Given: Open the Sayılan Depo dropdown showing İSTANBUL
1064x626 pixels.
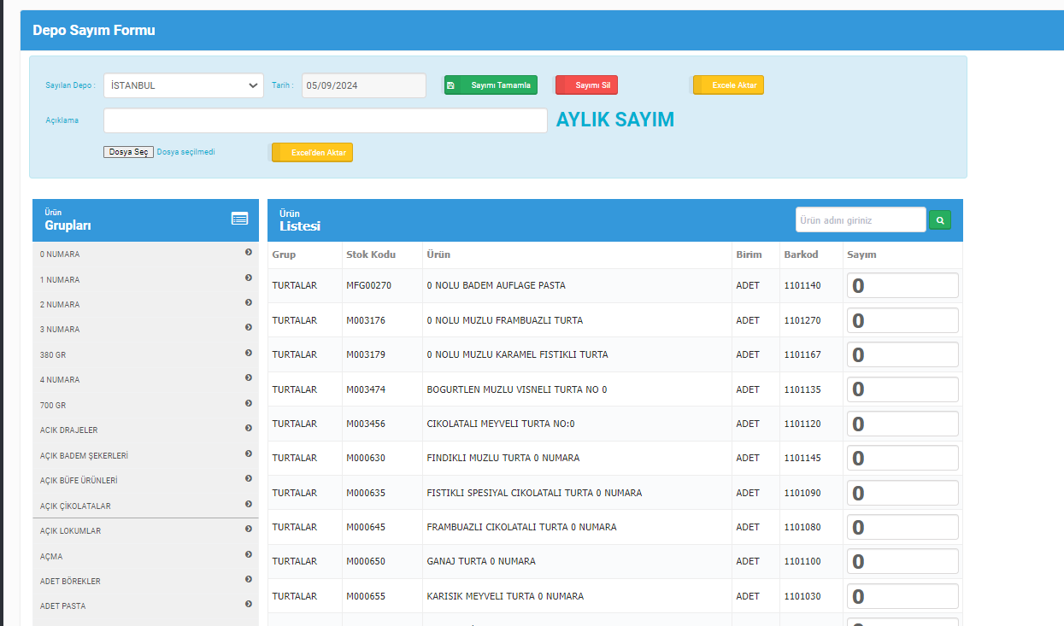Looking at the screenshot, I should [184, 85].
